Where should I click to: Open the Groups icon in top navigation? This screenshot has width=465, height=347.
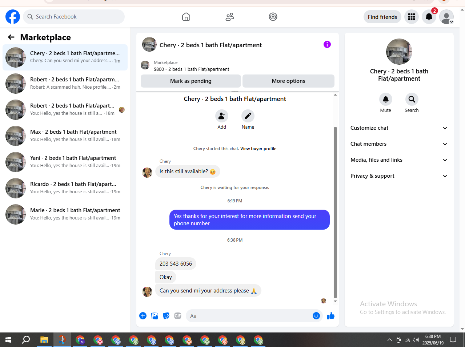tap(273, 17)
